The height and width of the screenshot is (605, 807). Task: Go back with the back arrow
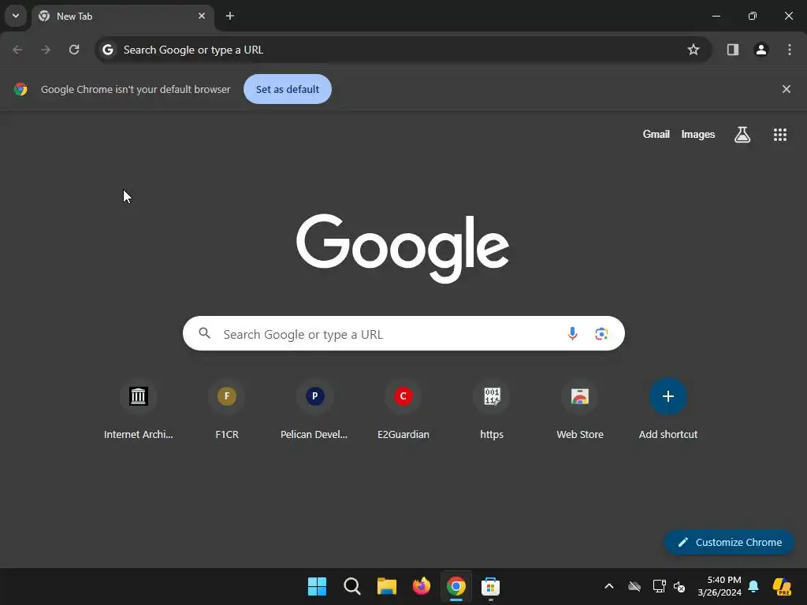point(17,50)
